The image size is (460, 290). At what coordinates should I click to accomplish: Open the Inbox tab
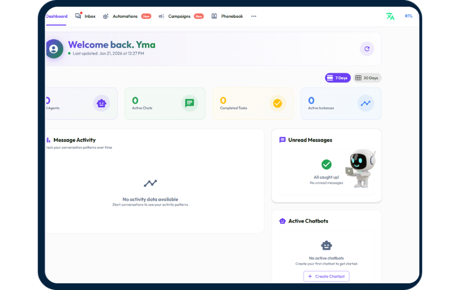click(85, 16)
